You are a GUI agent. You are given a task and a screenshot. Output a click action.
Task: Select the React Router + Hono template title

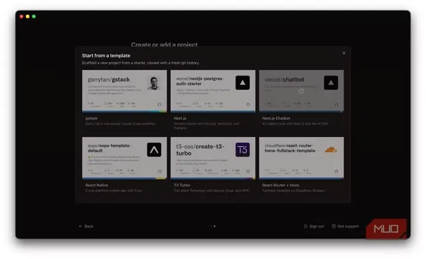point(280,185)
